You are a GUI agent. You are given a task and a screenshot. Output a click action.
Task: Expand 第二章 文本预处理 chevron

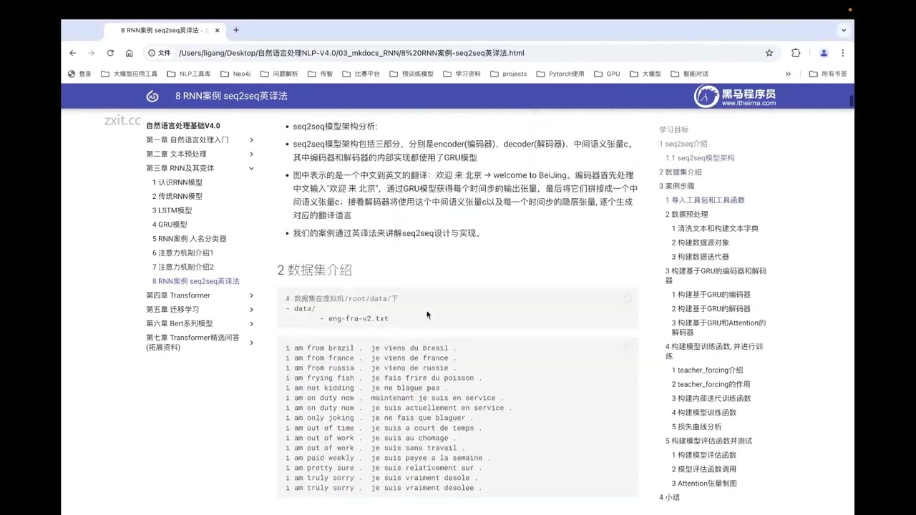point(251,154)
